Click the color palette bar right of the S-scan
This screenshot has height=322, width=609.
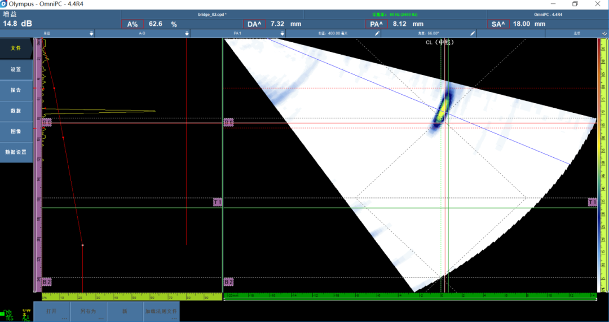tap(599, 165)
